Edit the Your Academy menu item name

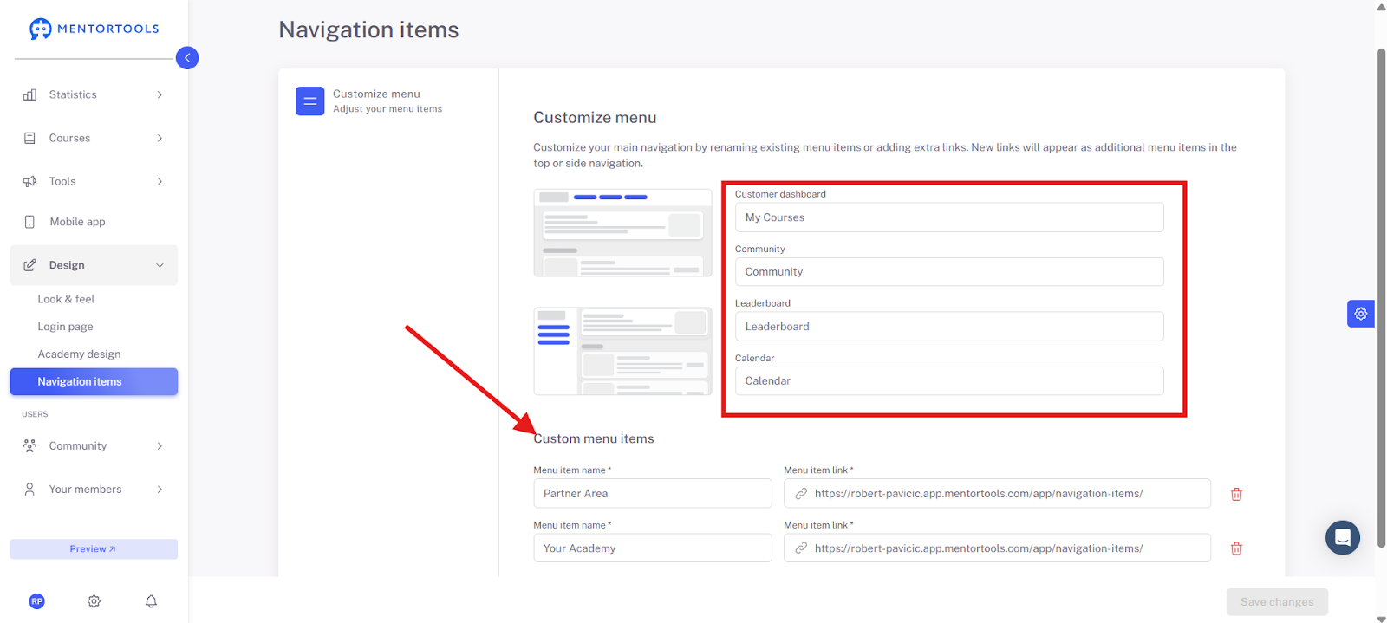tap(653, 548)
